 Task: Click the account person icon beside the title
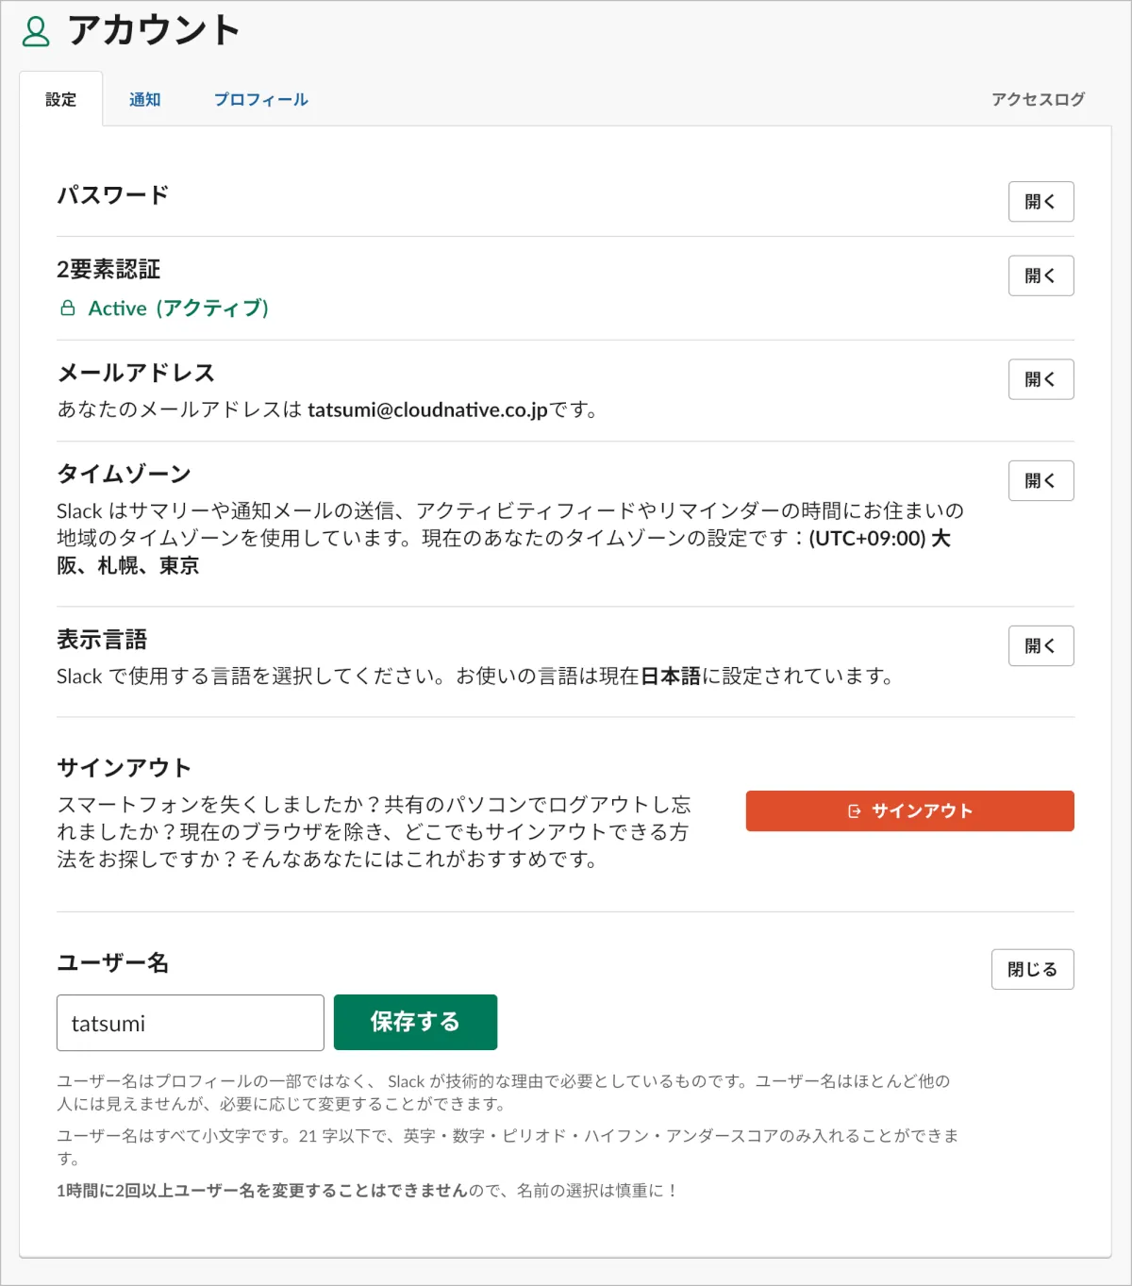36,31
